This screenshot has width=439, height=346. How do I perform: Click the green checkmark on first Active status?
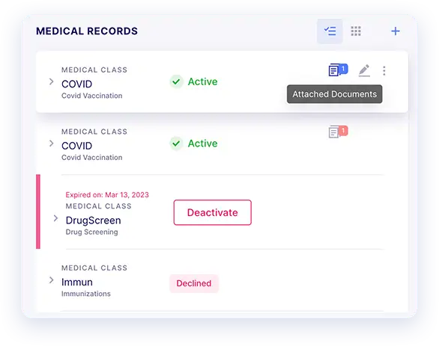pos(176,81)
